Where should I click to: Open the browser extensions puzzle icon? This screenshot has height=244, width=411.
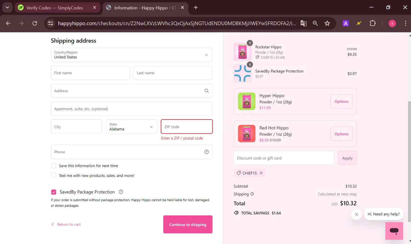[373, 23]
